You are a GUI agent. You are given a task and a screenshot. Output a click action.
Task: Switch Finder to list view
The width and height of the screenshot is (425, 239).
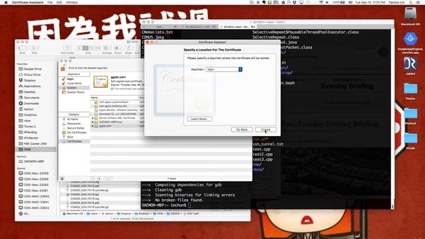pyautogui.click(x=86, y=48)
